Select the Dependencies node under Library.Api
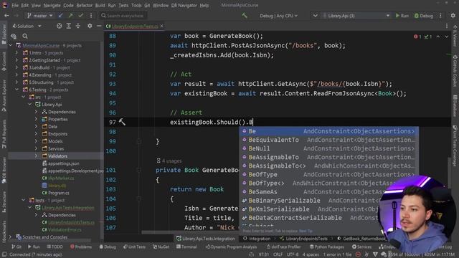This screenshot has width=459, height=258. click(x=62, y=112)
